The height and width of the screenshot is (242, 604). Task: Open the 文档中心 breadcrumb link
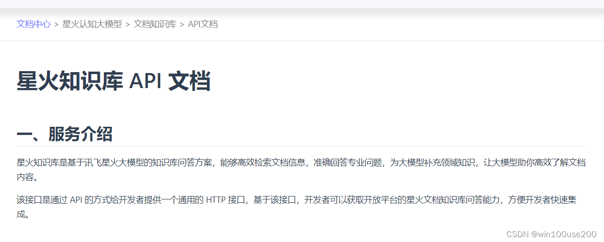click(x=33, y=24)
